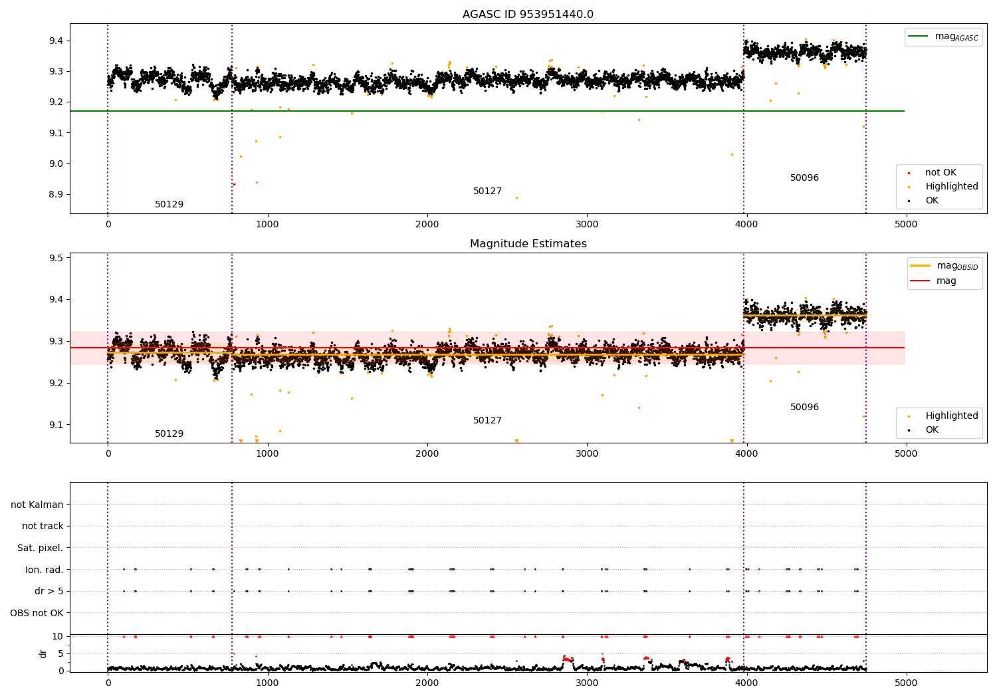Click the 50127 obsid label in middle plot
This screenshot has width=997, height=698.
point(487,421)
